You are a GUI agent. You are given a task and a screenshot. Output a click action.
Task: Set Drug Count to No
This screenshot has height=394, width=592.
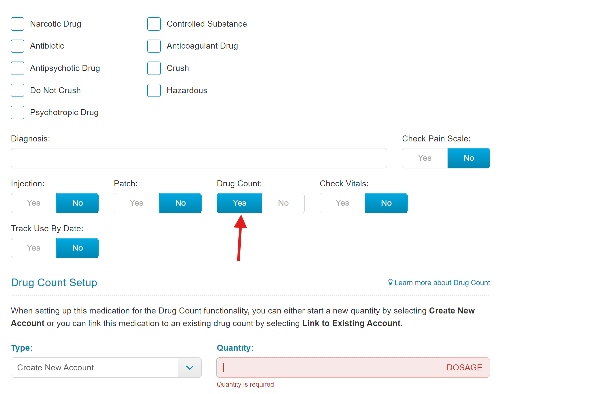point(283,203)
